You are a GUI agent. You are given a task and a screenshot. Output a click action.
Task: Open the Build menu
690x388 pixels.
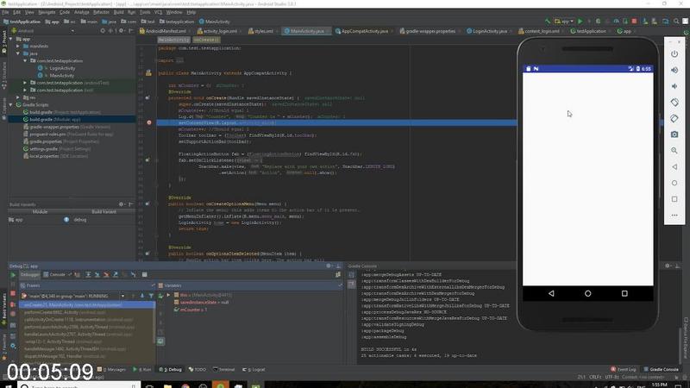(119, 12)
